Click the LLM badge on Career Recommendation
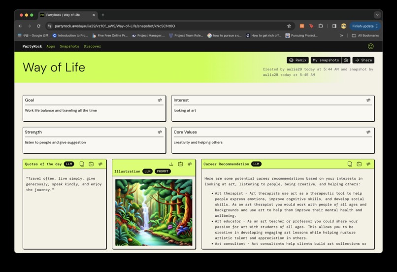This screenshot has height=272, width=397. (256, 164)
